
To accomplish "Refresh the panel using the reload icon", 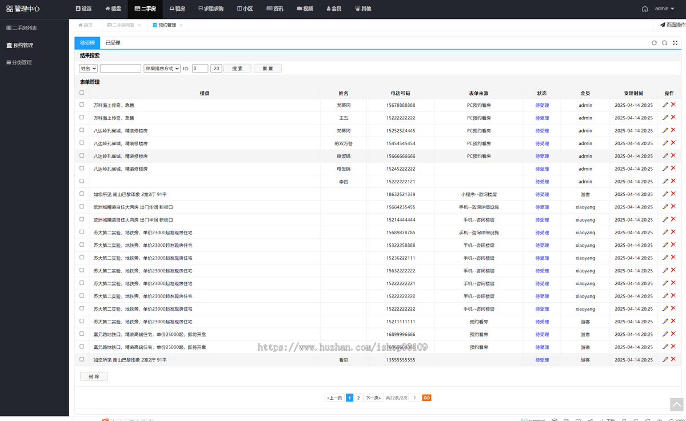I will pyautogui.click(x=655, y=43).
